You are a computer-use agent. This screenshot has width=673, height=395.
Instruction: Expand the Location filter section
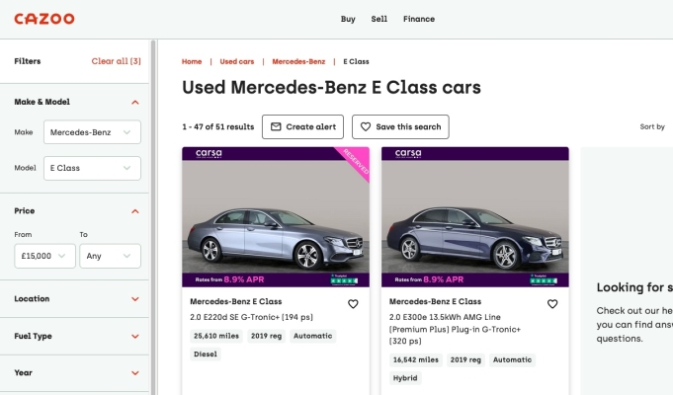tap(135, 299)
